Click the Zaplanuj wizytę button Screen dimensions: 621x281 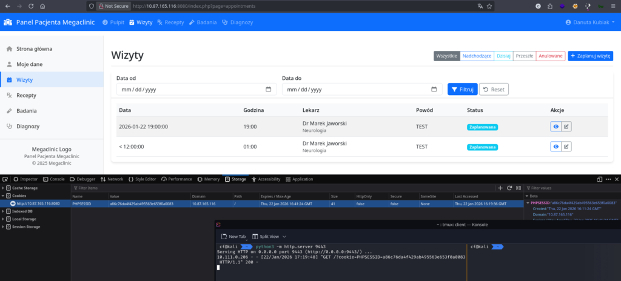pos(590,56)
